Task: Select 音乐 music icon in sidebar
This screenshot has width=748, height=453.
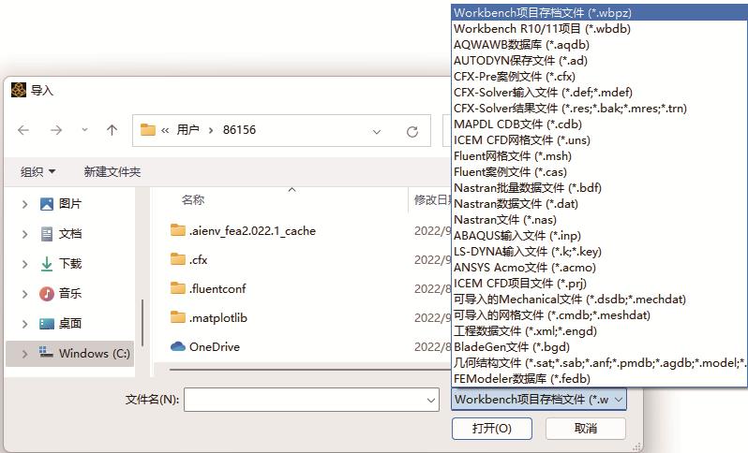Action: point(47,294)
